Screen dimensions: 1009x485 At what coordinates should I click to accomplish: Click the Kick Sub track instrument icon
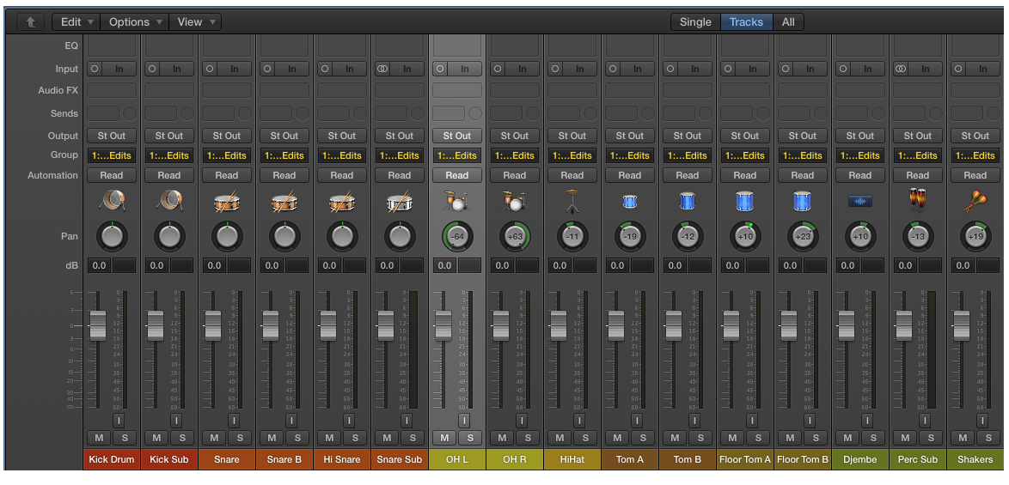[169, 202]
